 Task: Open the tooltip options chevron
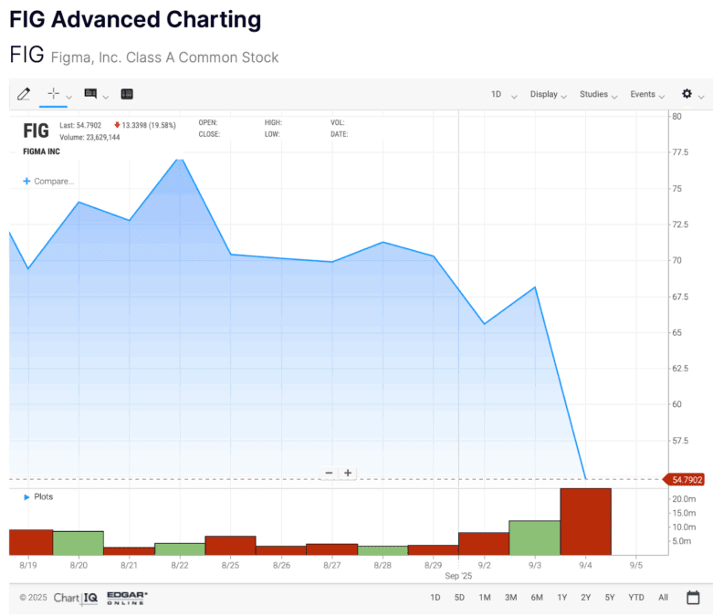106,97
